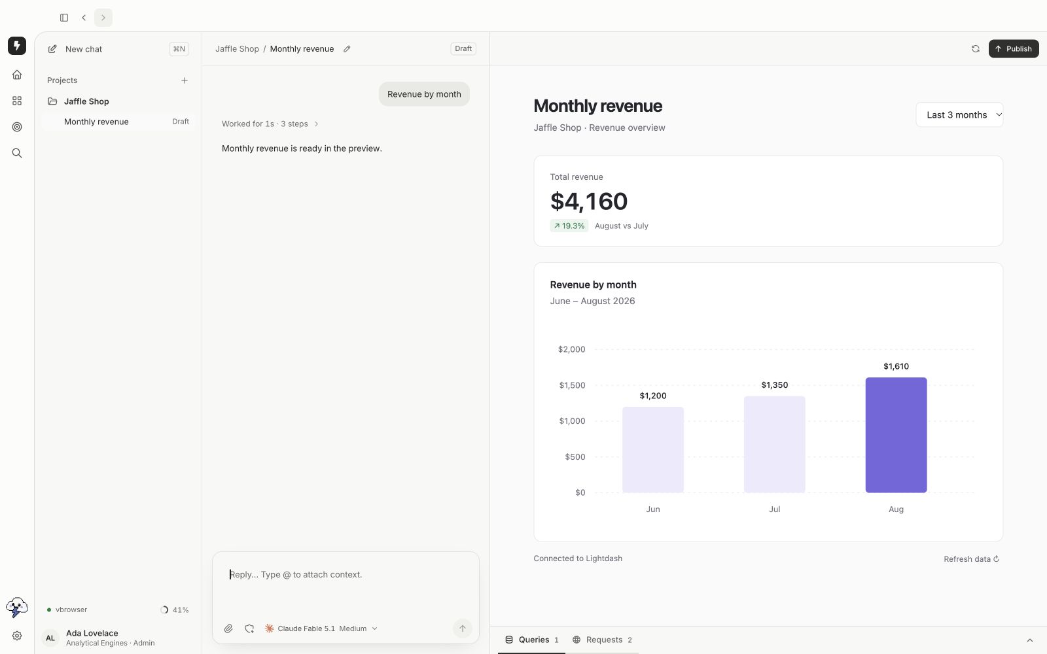The height and width of the screenshot is (654, 1047).
Task: Open Claude Fable 5.1 model selector
Action: (321, 628)
